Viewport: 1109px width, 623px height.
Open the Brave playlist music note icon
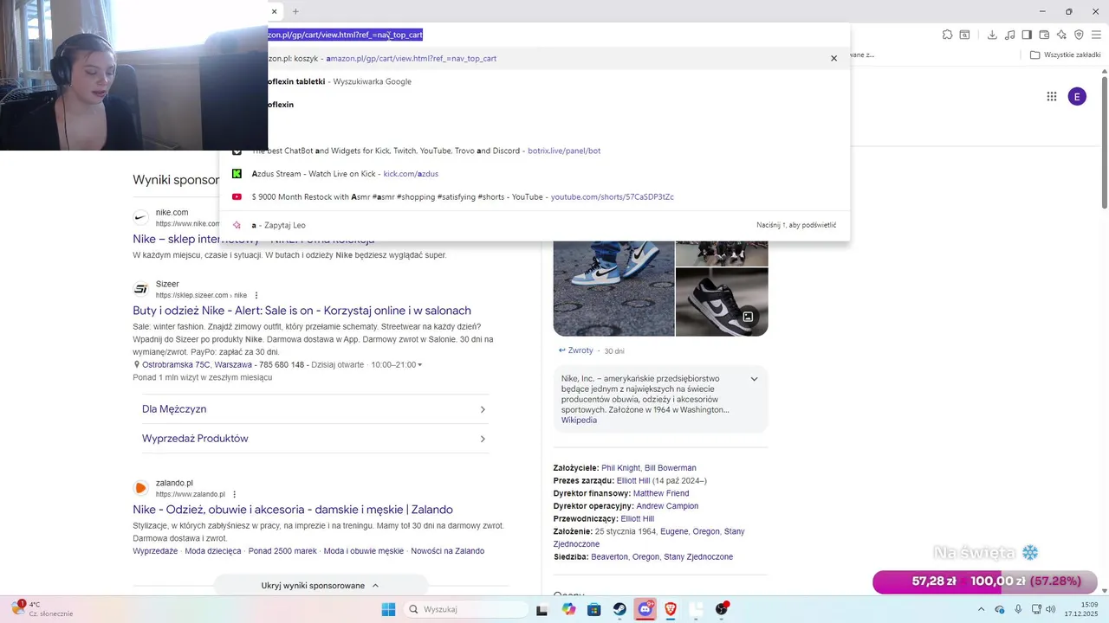(x=1009, y=35)
